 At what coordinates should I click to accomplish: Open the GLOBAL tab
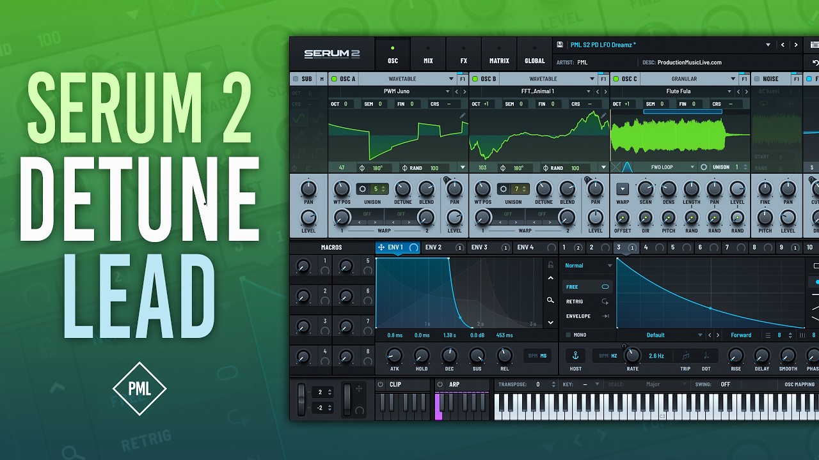534,55
